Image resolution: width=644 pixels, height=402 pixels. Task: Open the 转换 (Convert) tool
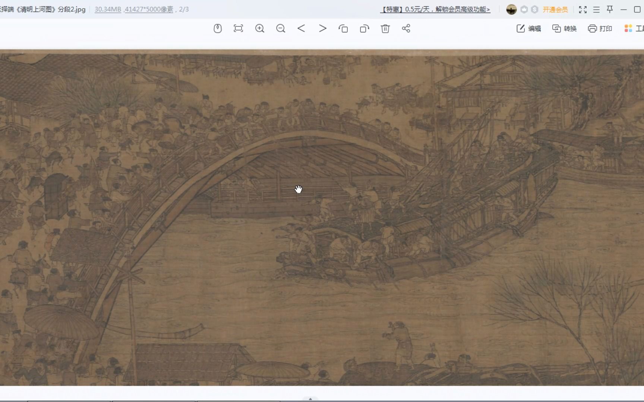coord(564,29)
